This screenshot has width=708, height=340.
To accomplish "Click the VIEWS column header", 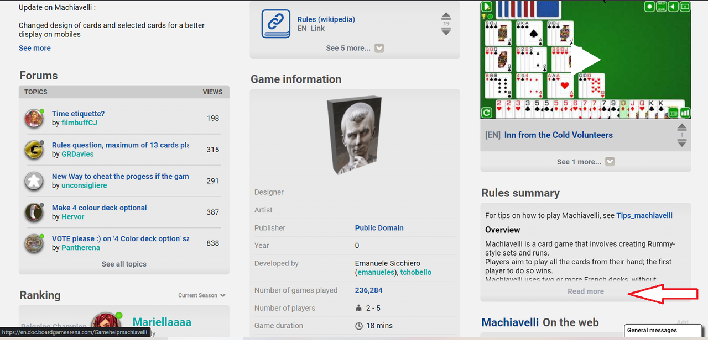I will (212, 92).
